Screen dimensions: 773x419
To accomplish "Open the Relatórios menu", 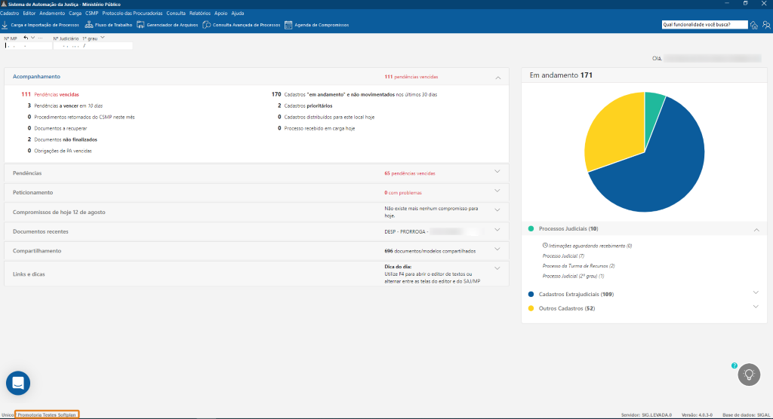I will [200, 13].
